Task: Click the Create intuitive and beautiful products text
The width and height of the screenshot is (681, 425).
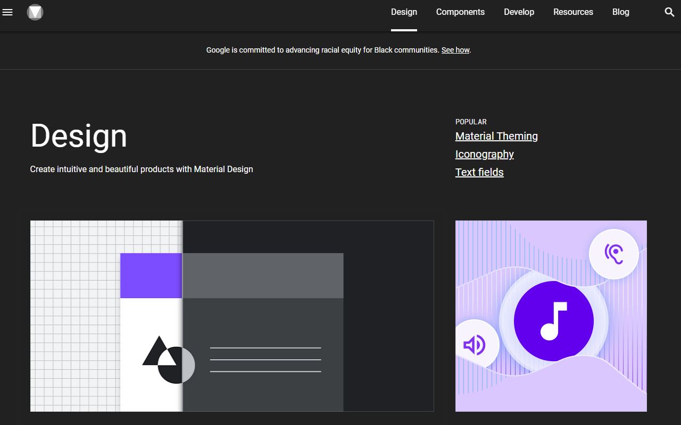Action: click(x=142, y=169)
